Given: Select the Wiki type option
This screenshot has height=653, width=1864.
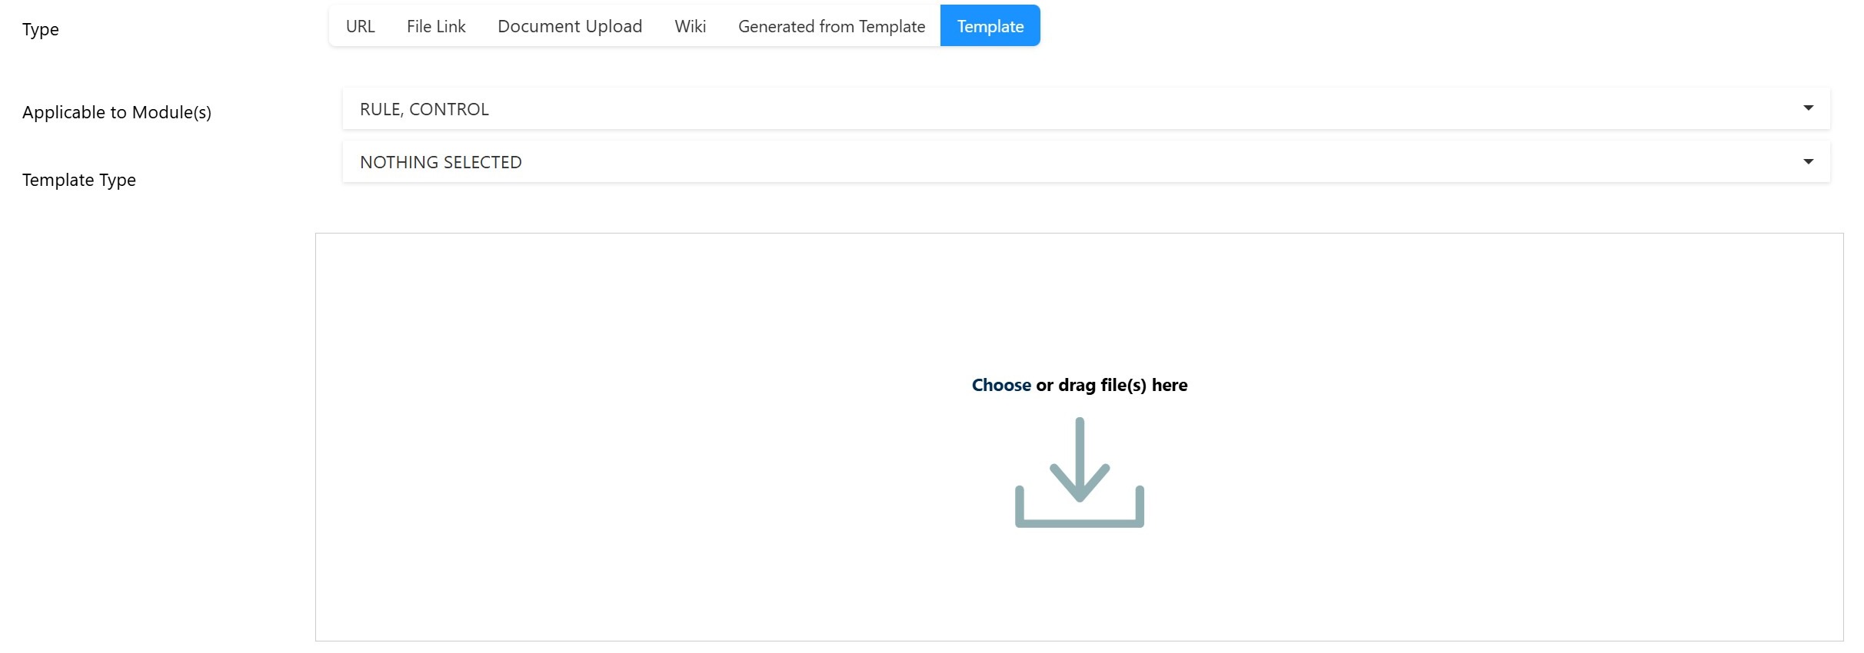Looking at the screenshot, I should tap(690, 26).
